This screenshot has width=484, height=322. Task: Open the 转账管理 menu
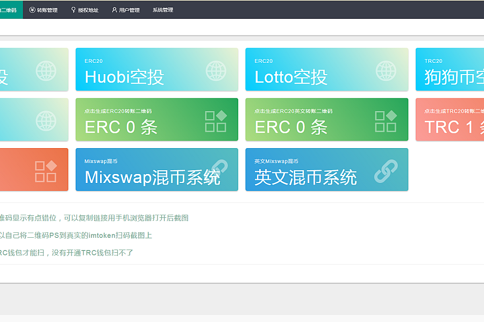(44, 10)
